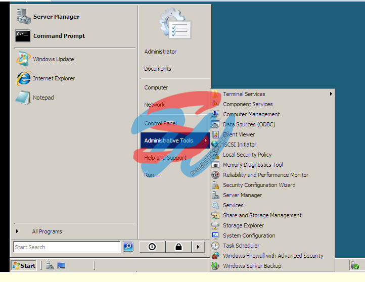This screenshot has height=282, width=365.
Task: Click the Start button
Action: tap(24, 265)
